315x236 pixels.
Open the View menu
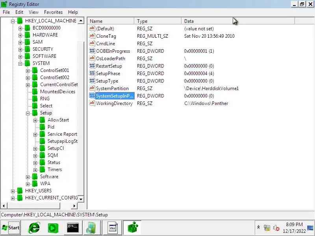point(33,12)
